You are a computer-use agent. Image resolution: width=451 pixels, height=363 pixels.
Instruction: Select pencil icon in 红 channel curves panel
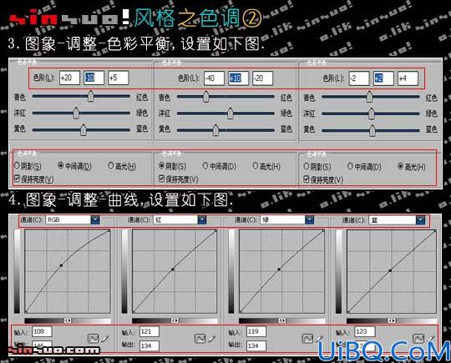pos(211,338)
